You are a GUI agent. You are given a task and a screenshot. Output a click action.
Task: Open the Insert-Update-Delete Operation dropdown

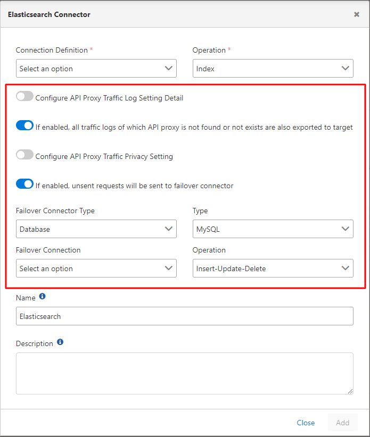pyautogui.click(x=272, y=268)
